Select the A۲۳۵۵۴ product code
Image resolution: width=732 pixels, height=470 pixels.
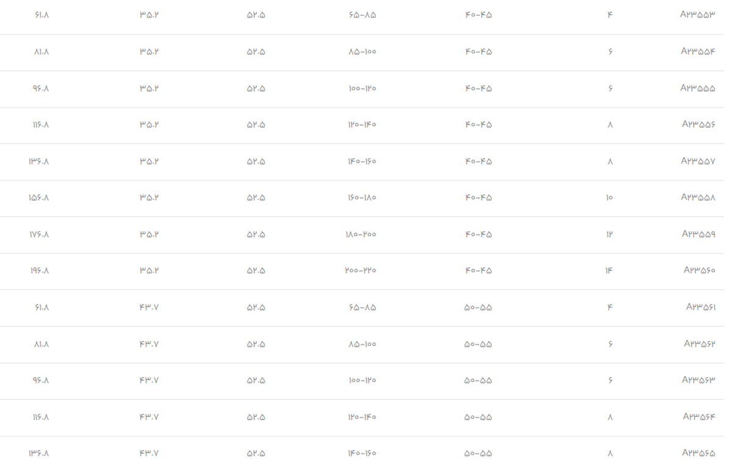click(698, 52)
